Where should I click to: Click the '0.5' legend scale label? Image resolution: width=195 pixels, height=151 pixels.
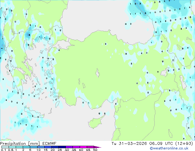pos(11,150)
